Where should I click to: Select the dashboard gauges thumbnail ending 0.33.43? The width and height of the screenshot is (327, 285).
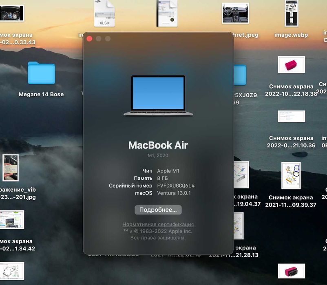pos(12,13)
